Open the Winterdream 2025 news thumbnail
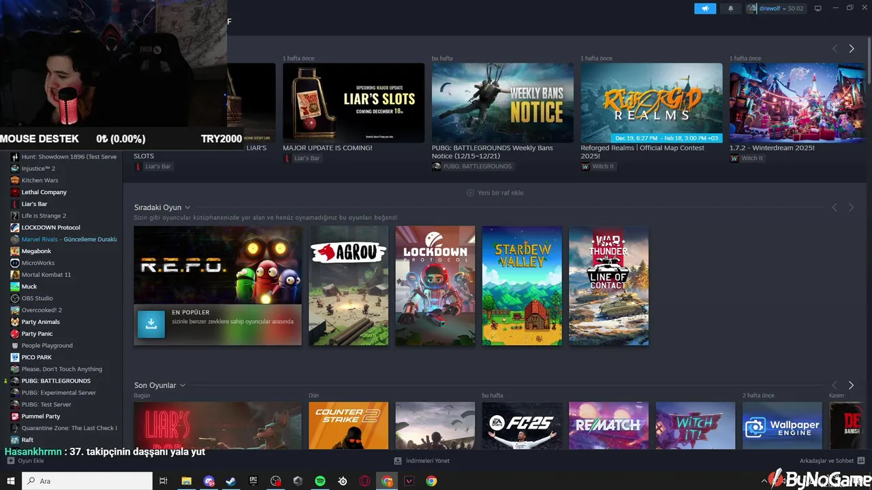This screenshot has width=872, height=490. point(798,103)
